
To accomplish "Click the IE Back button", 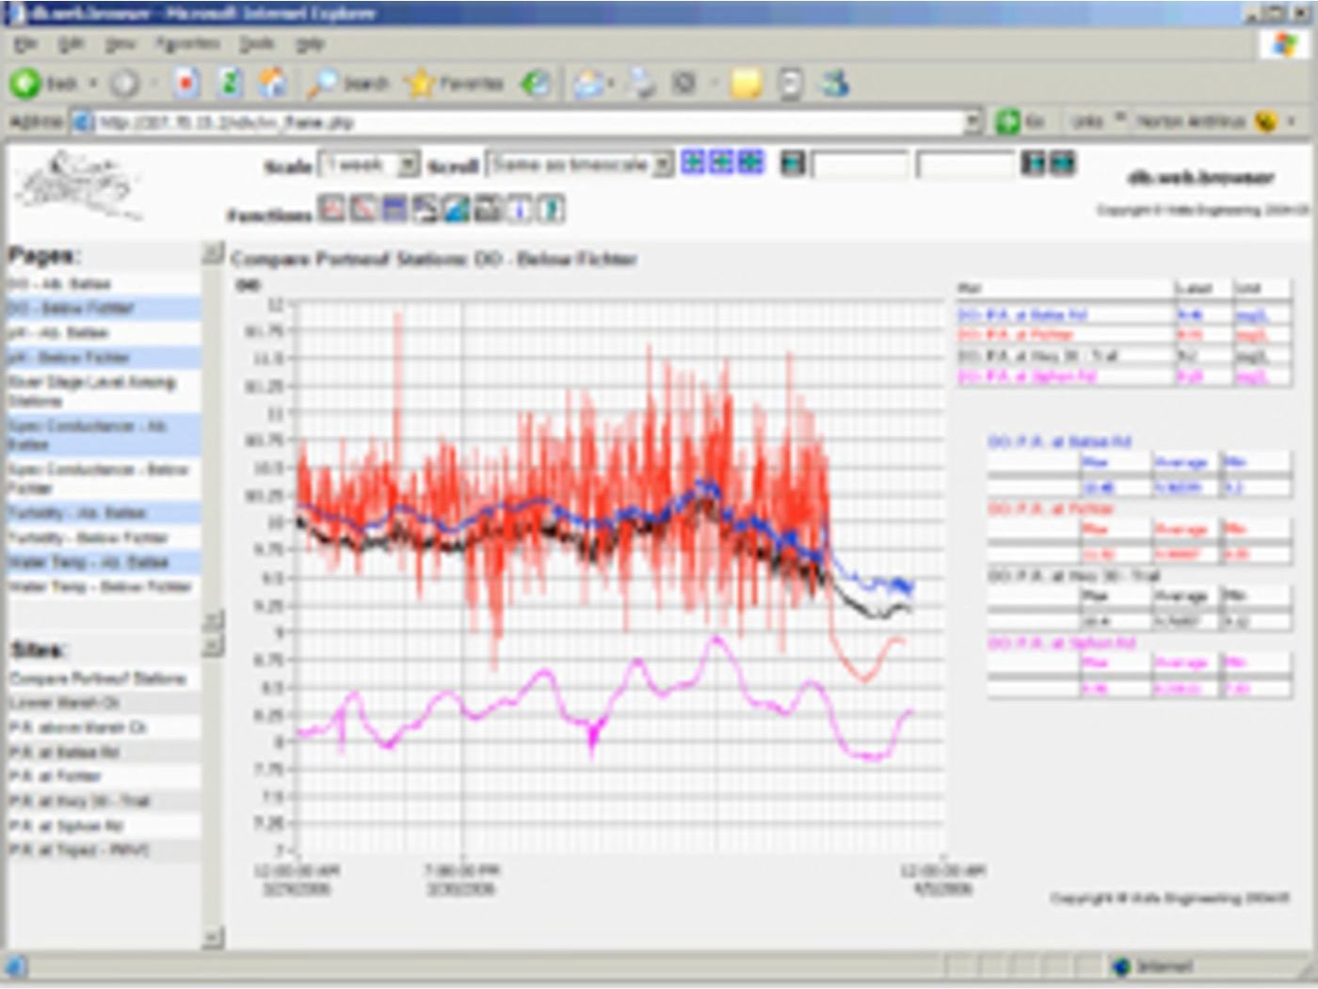I will (x=43, y=84).
